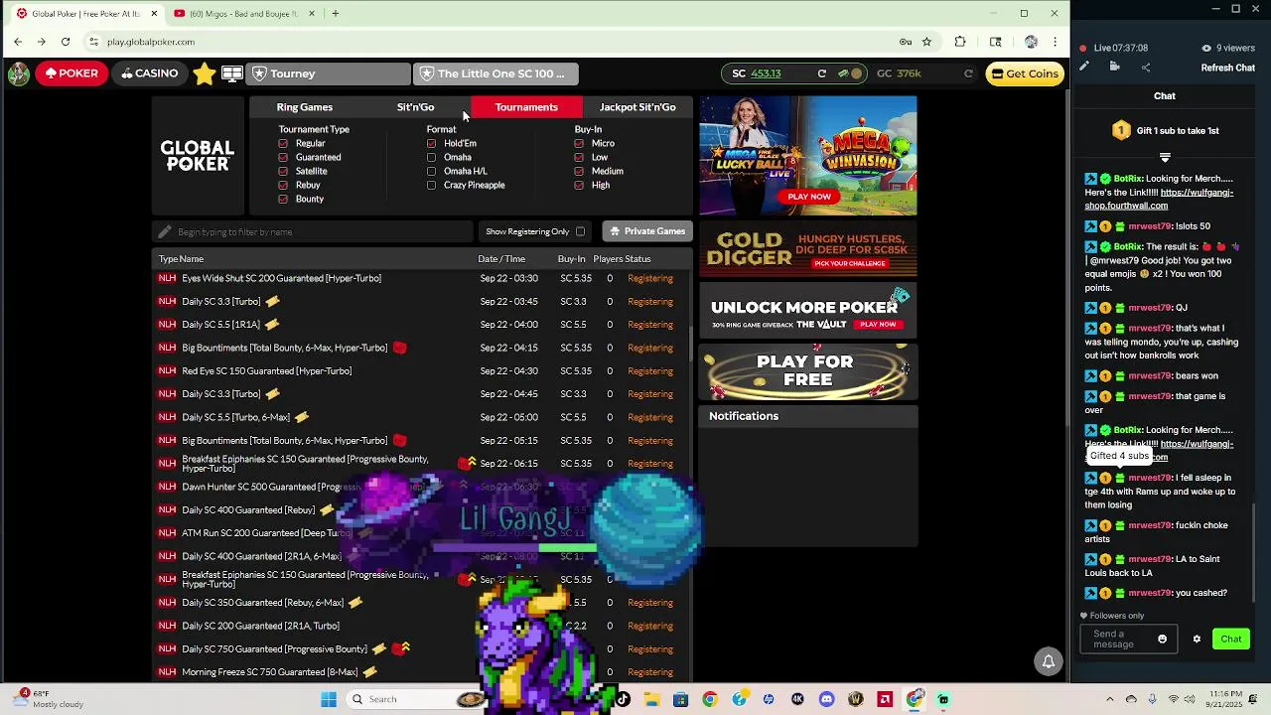Sort tournaments by Date / Time column
This screenshot has height=715, width=1271.
[x=501, y=259]
